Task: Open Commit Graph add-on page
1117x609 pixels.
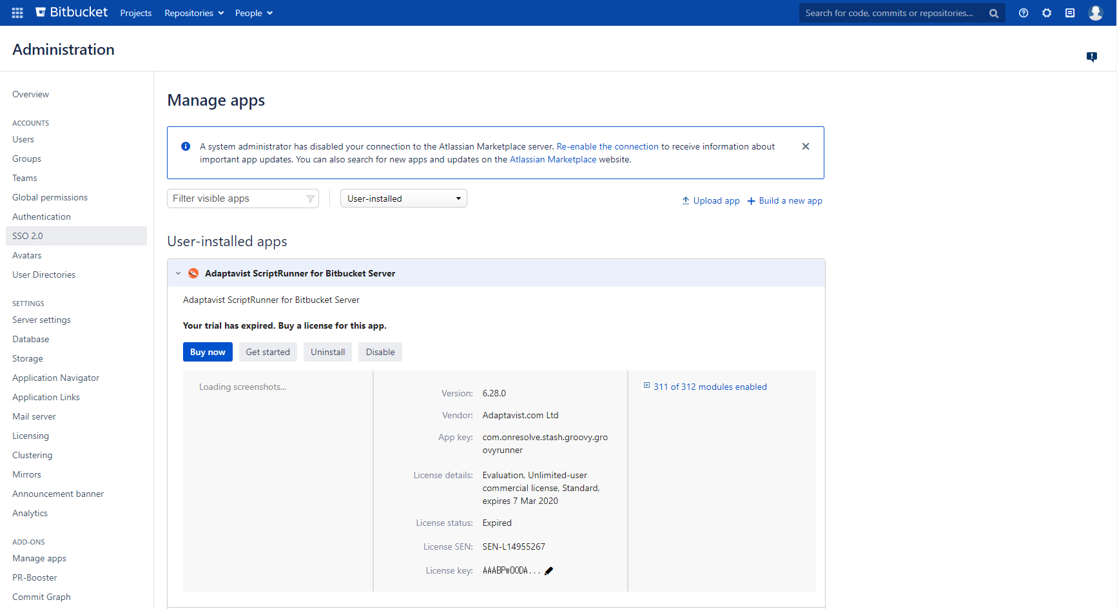Action: tap(41, 597)
